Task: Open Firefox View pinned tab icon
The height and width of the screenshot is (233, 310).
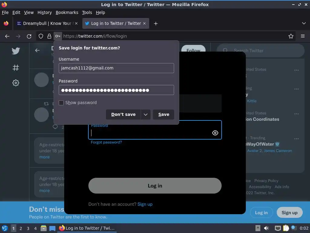Action: [6, 23]
